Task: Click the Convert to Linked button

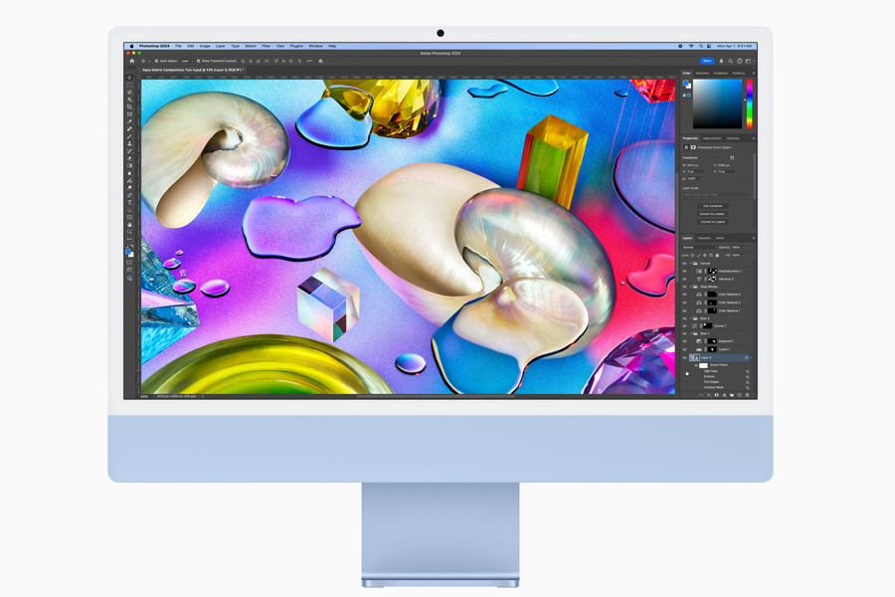Action: [x=712, y=214]
